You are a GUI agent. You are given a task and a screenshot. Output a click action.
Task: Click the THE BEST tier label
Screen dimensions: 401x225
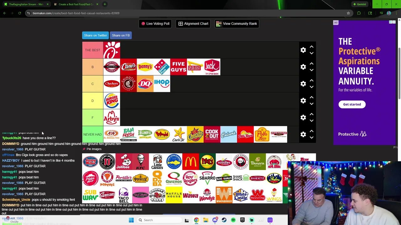92,50
